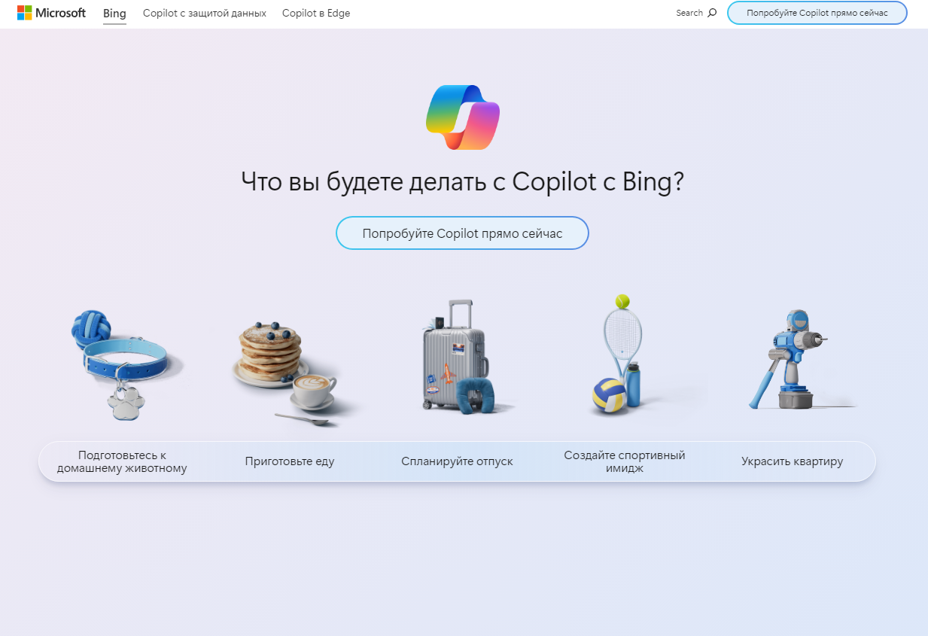Choose Подготовьтесь к домашнему животному
The height and width of the screenshot is (636, 928).
[x=122, y=461]
